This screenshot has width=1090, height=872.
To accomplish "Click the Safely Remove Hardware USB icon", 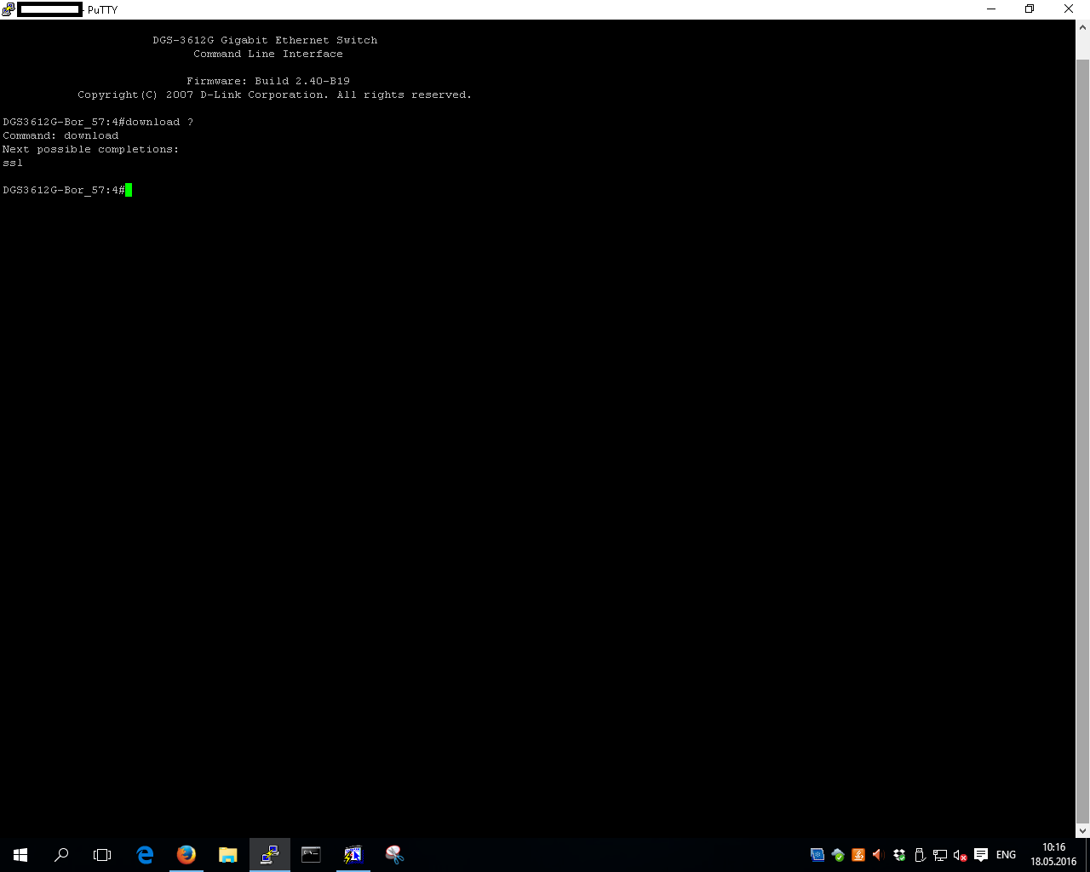I will click(x=920, y=855).
